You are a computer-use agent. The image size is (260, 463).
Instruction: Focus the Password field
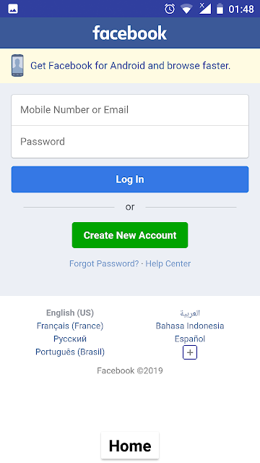point(130,142)
